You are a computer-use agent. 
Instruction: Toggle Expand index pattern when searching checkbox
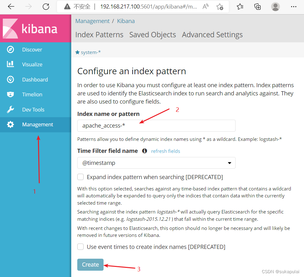80,177
